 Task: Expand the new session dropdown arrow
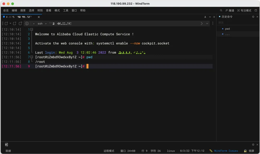(x=10, y=24)
